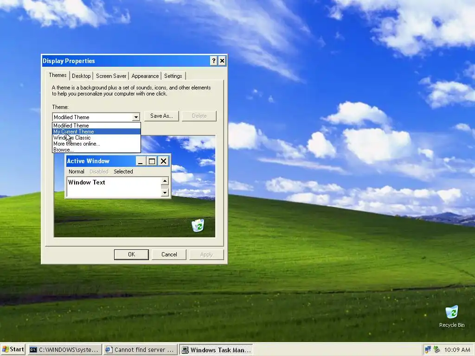
Task: Open the Start menu
Action: [x=13, y=350]
